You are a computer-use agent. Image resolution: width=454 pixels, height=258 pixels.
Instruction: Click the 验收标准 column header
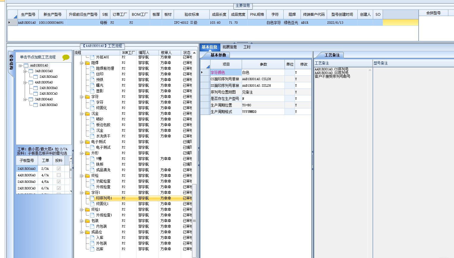pos(192,14)
